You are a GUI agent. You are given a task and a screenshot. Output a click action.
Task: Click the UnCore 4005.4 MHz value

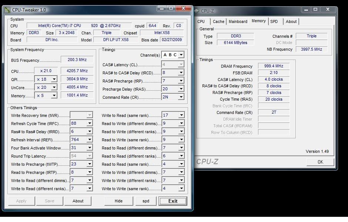click(77, 87)
